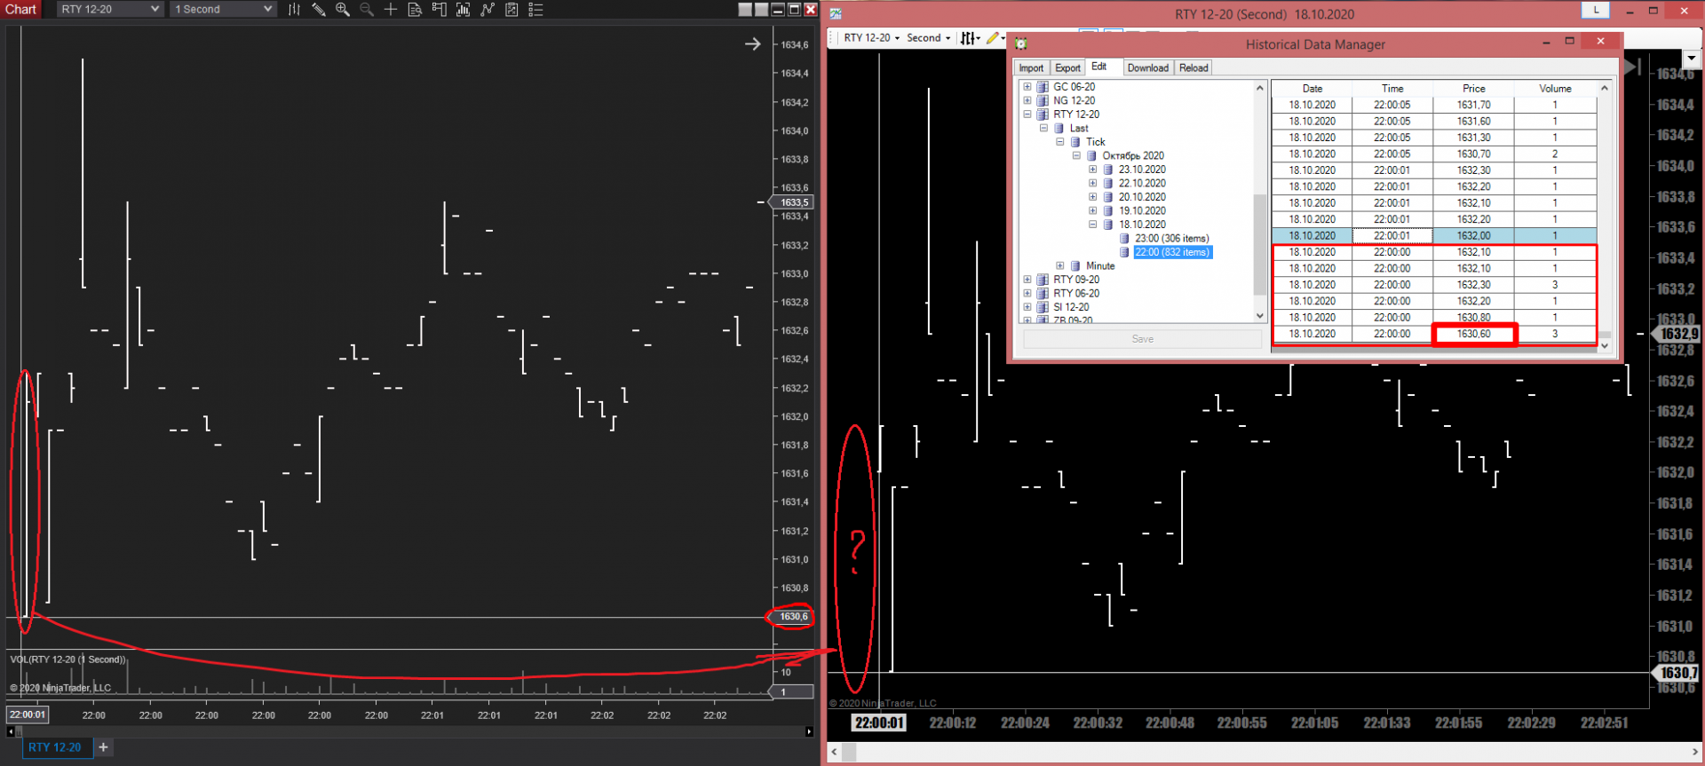Select the yellow pencil tool in right chart
1705x766 pixels.
[x=993, y=38]
